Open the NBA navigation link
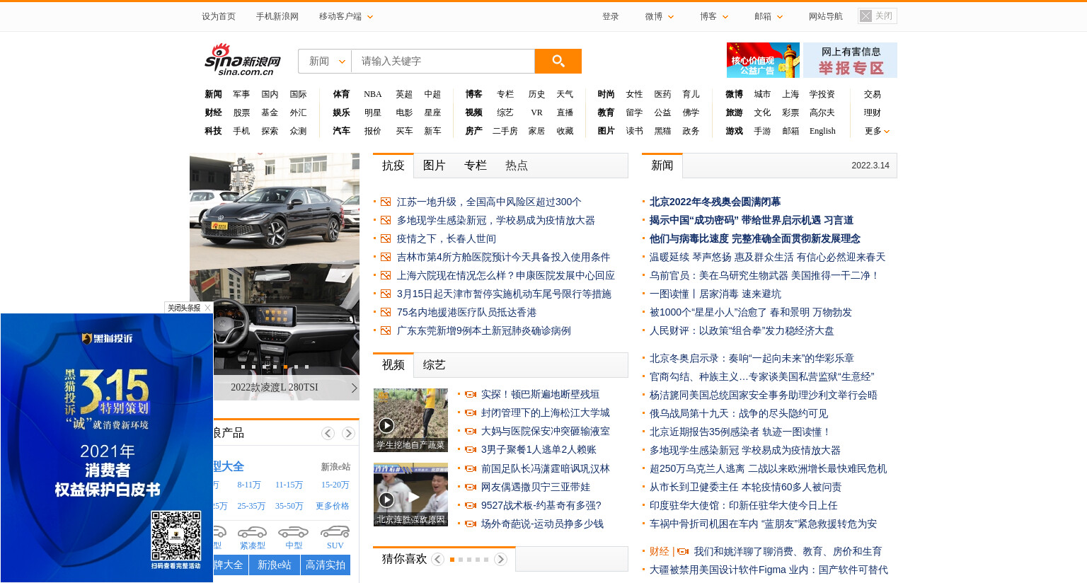Image resolution: width=1087 pixels, height=583 pixels. click(373, 94)
